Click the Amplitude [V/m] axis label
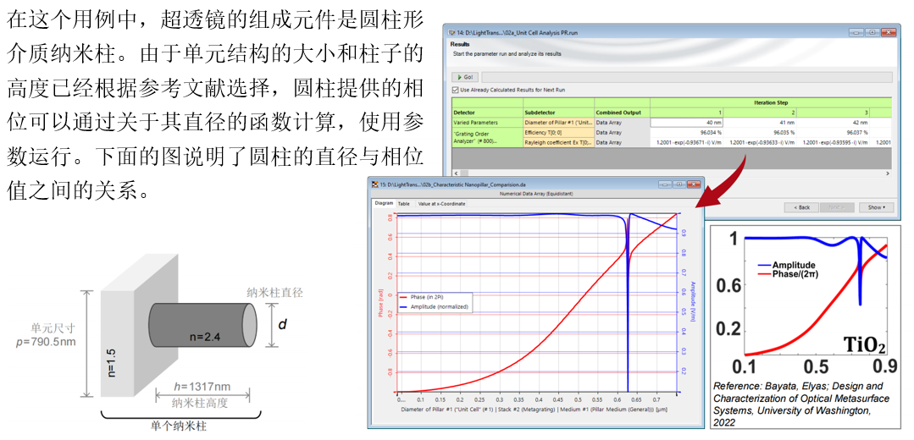The image size is (914, 440). (x=694, y=301)
